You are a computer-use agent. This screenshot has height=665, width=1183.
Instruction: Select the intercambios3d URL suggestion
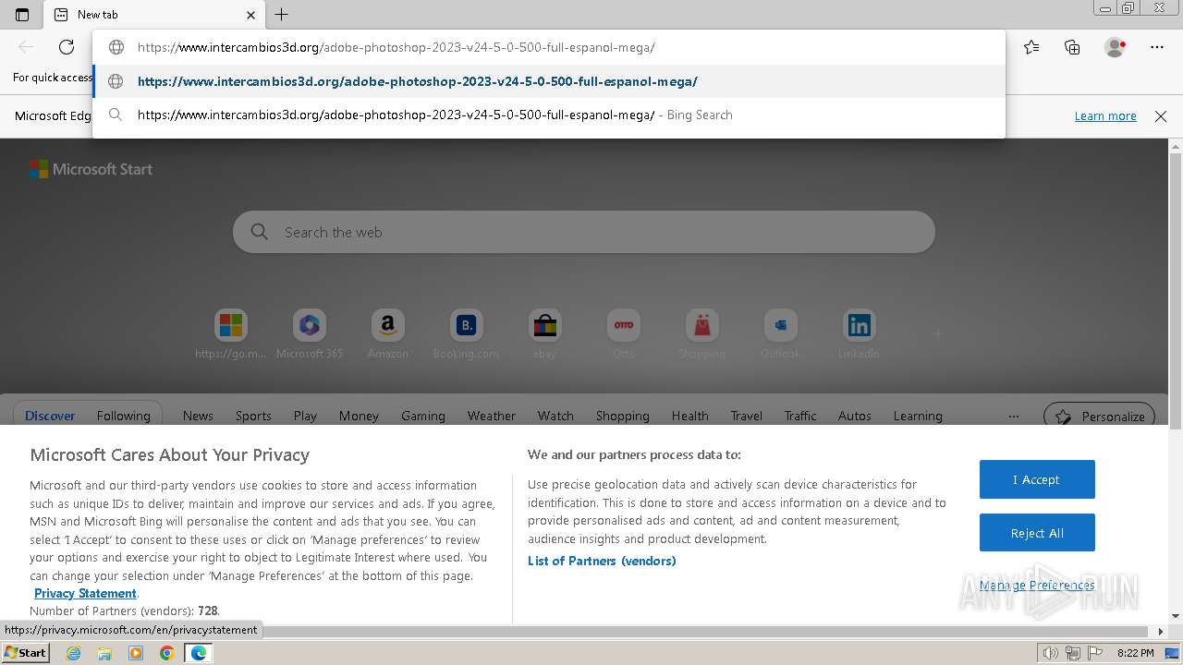[x=549, y=81]
